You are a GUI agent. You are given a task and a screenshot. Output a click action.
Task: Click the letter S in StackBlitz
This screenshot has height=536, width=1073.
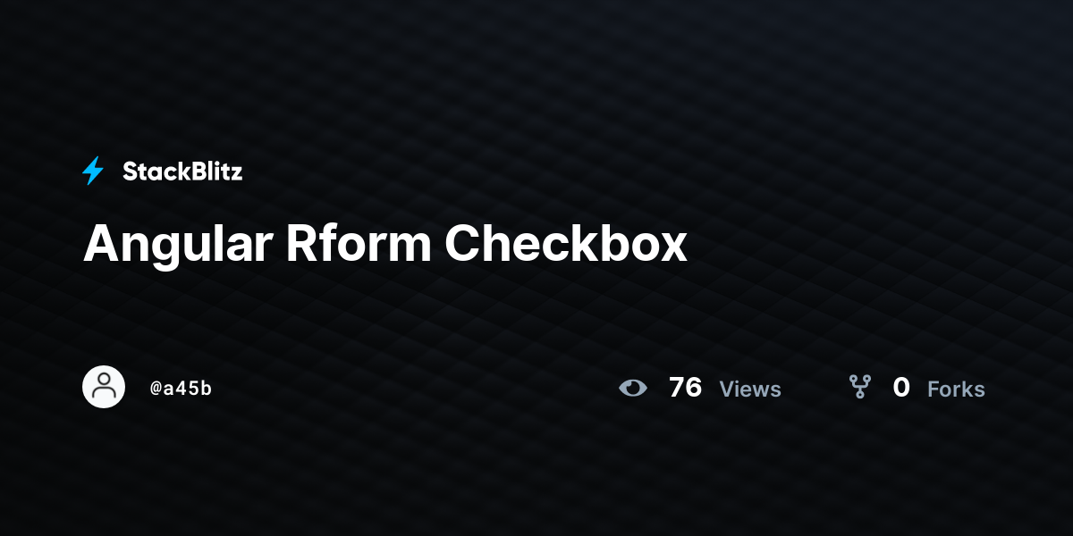tap(131, 172)
